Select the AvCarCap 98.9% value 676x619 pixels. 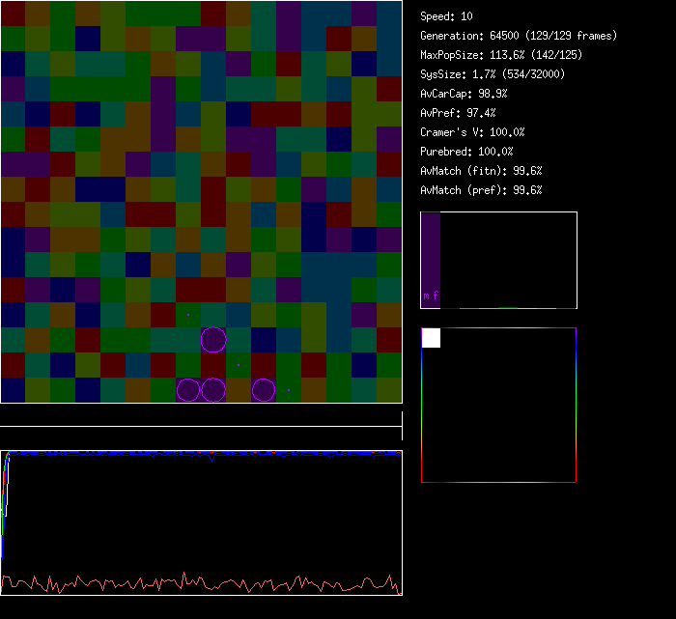point(464,94)
